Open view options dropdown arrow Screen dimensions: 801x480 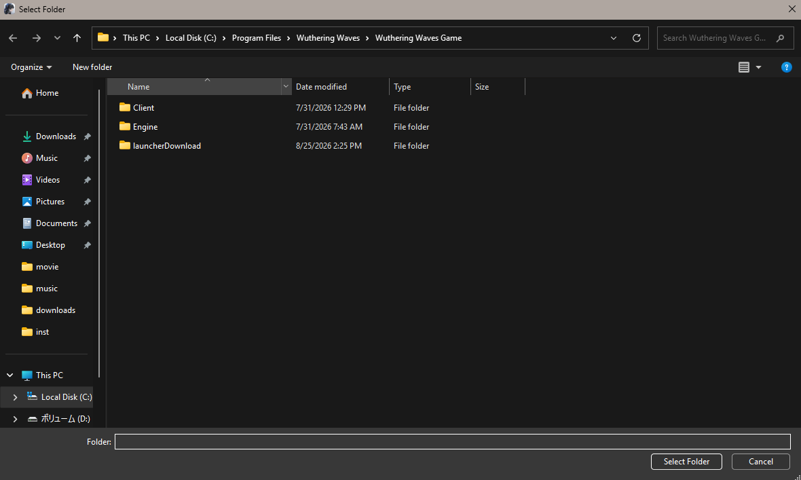point(759,67)
